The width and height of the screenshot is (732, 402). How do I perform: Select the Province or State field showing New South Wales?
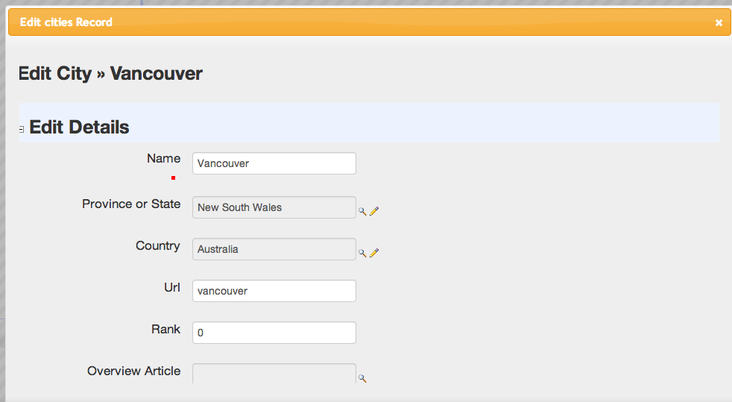(x=274, y=207)
